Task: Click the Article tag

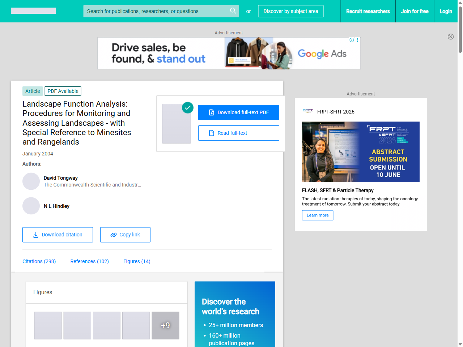Action: [33, 91]
